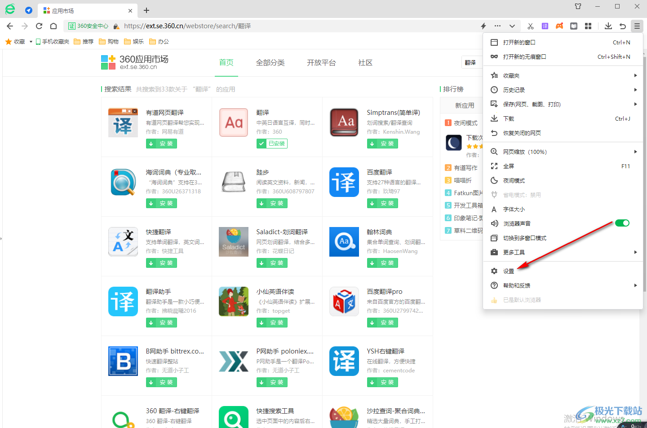Open the skin theme icon in title bar
Screen dimensions: 647x428
click(x=578, y=6)
